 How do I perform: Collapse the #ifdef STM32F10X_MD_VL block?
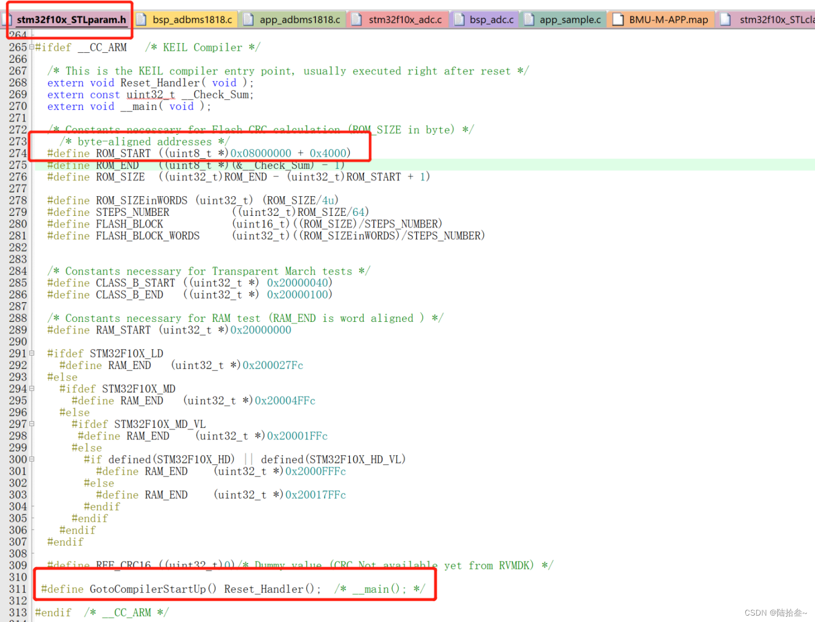coord(31,424)
